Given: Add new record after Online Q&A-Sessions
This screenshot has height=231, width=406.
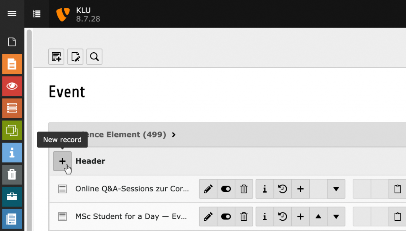Looking at the screenshot, I should point(301,189).
